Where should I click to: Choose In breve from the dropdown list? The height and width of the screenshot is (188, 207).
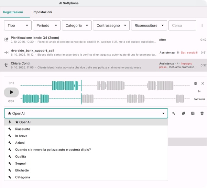click(x=86, y=136)
